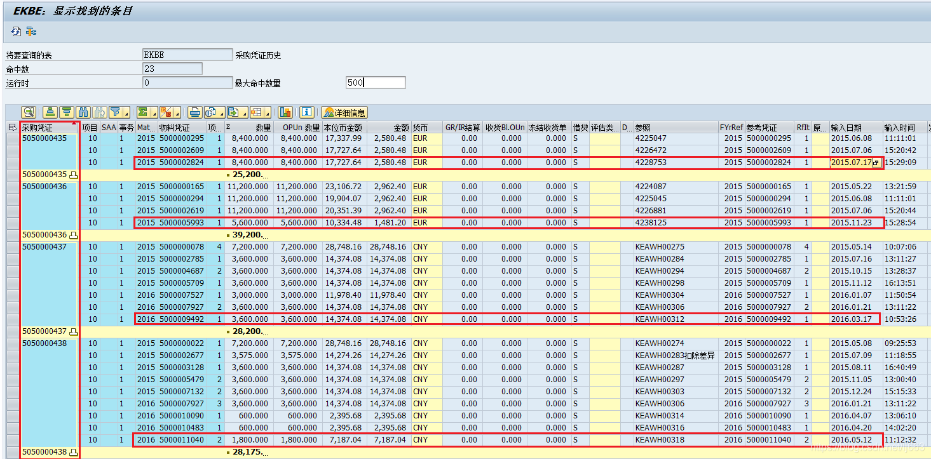Open the print preview icon
Viewport: 931px width, 459px height.
[x=212, y=112]
